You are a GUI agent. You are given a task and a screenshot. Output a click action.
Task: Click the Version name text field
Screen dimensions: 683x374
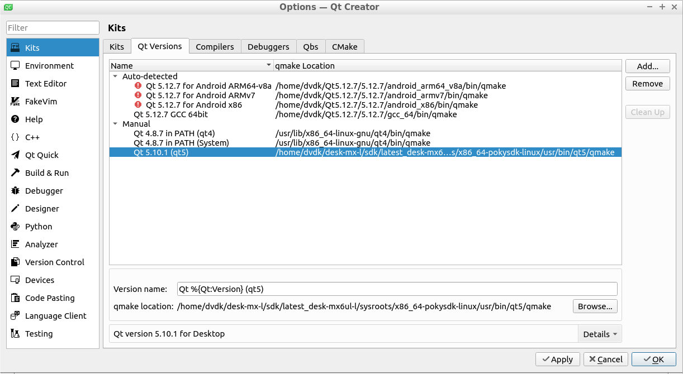[397, 289]
